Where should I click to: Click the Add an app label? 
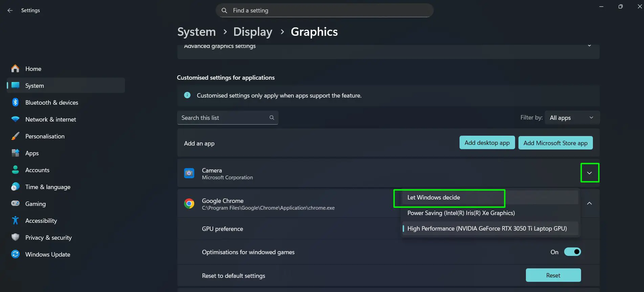[199, 143]
